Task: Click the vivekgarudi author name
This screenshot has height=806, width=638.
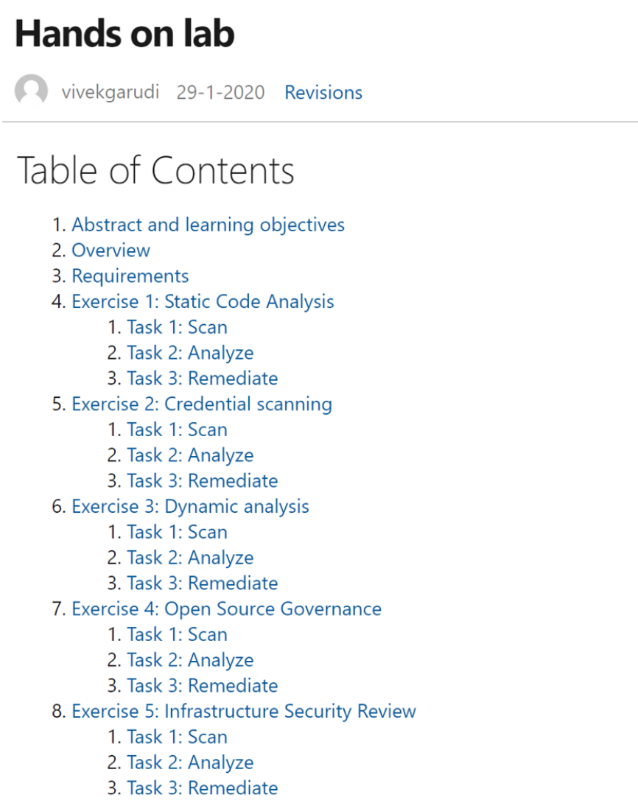Action: click(111, 93)
